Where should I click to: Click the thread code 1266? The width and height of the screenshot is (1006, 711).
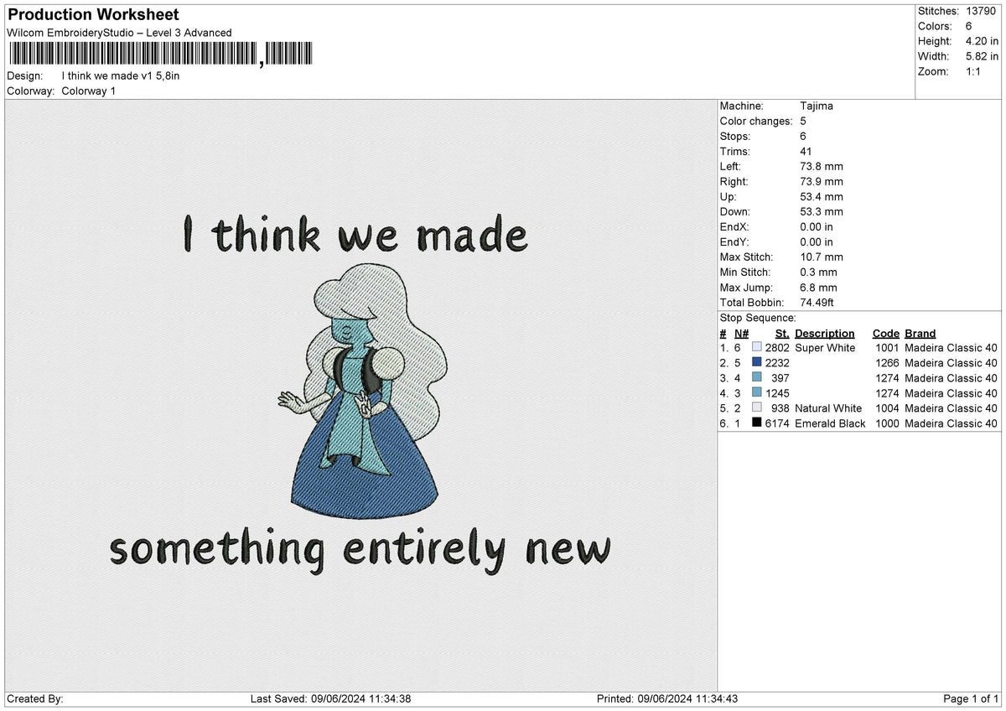[888, 362]
